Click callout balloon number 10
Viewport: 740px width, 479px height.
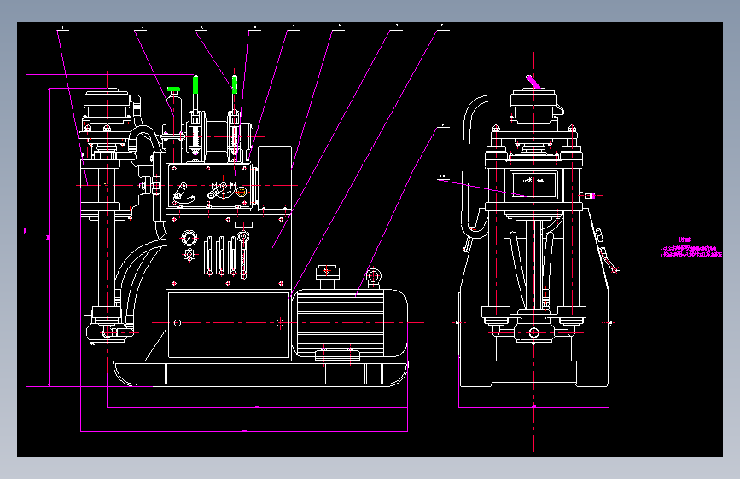[443, 177]
